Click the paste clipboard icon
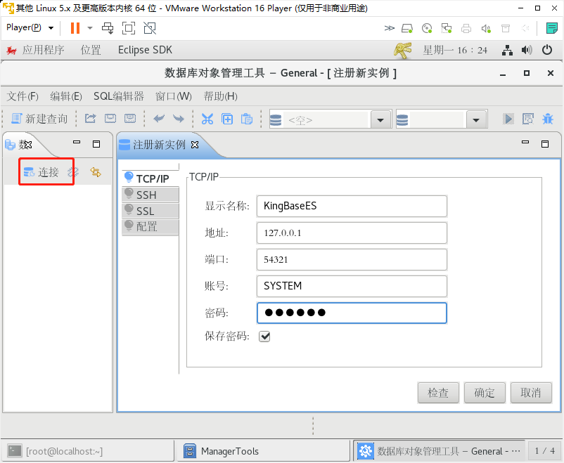Viewport: 564px width, 463px height. click(247, 119)
